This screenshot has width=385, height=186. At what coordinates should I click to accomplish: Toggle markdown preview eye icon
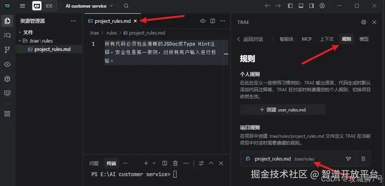(x=202, y=21)
